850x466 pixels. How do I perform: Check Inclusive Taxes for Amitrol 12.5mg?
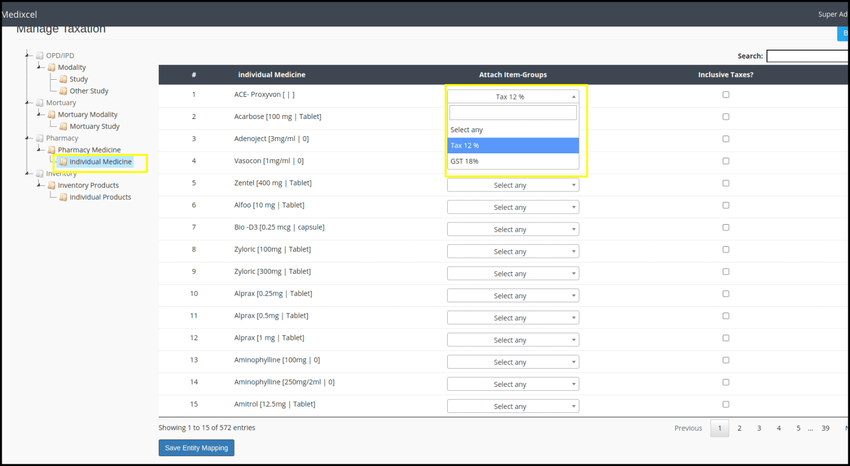tap(725, 404)
